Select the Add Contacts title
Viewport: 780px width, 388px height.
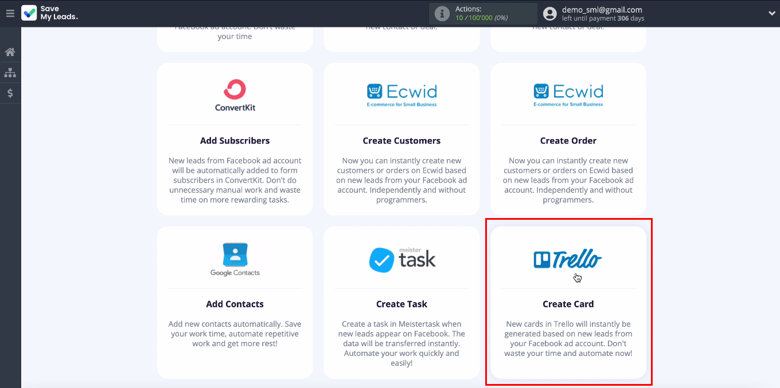click(x=235, y=304)
